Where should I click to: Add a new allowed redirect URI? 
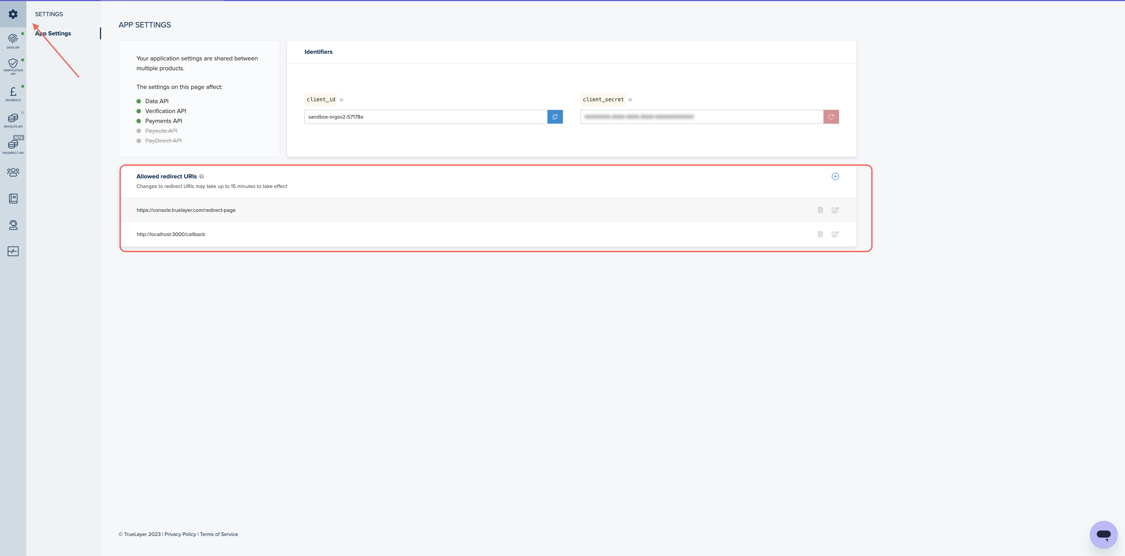(x=835, y=176)
